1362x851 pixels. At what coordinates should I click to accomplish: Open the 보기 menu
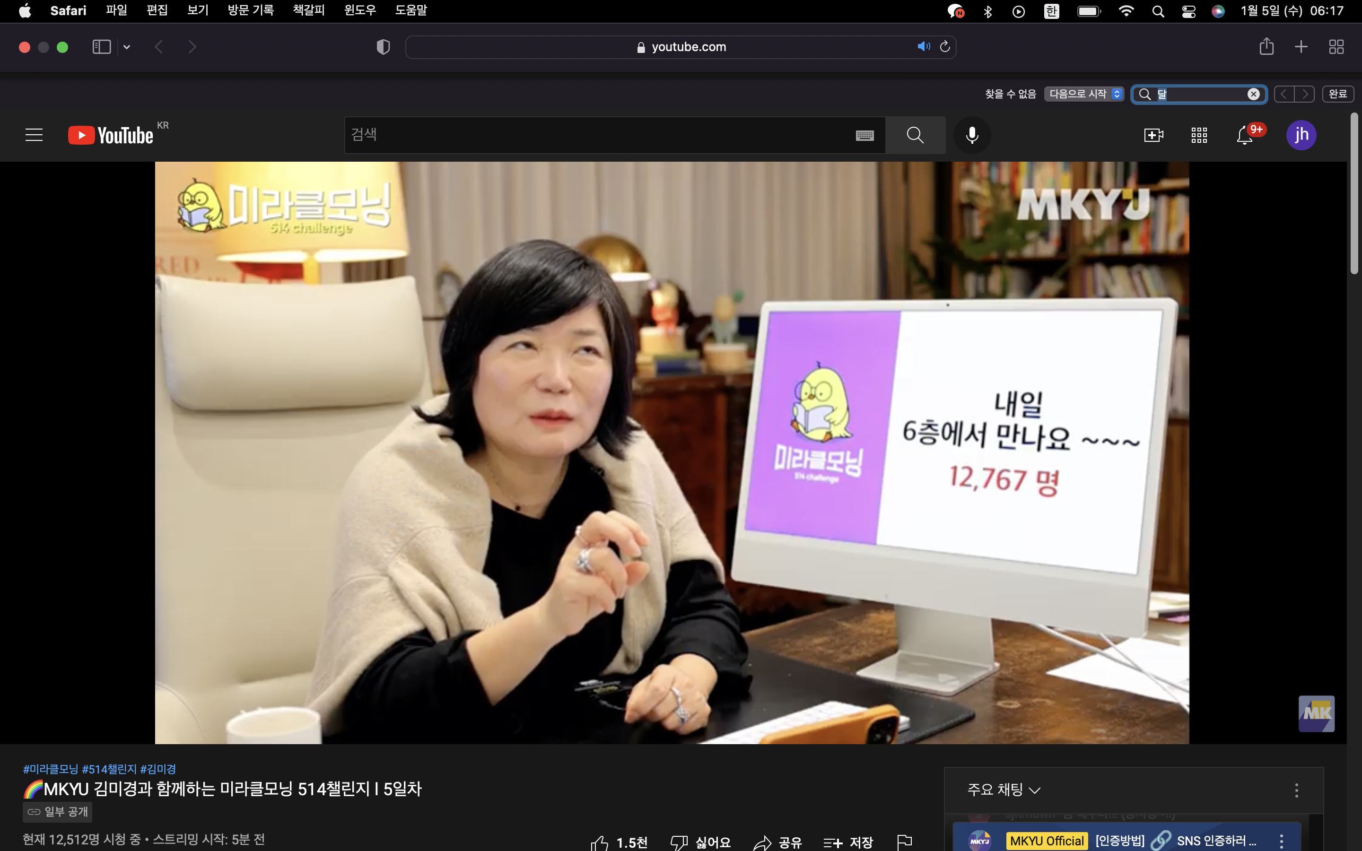pos(198,11)
